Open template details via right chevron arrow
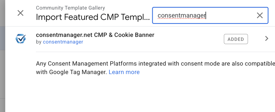 [x=266, y=38]
